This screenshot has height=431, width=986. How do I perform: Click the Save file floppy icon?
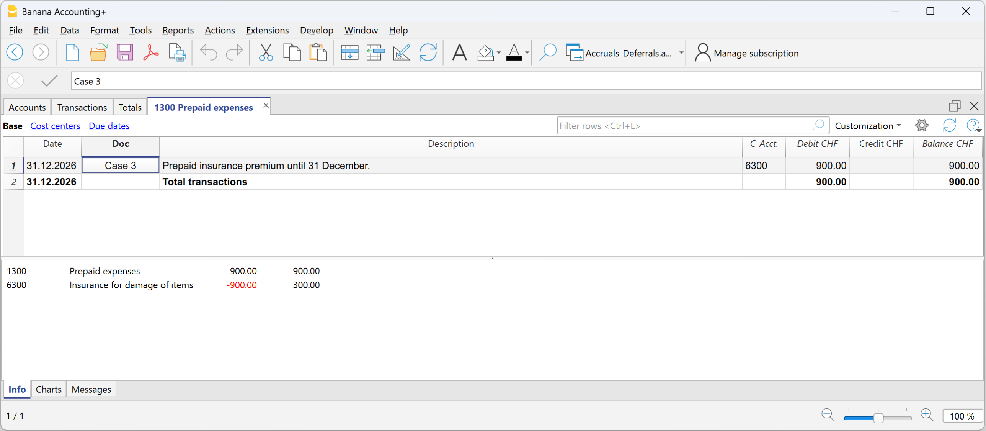pyautogui.click(x=124, y=52)
